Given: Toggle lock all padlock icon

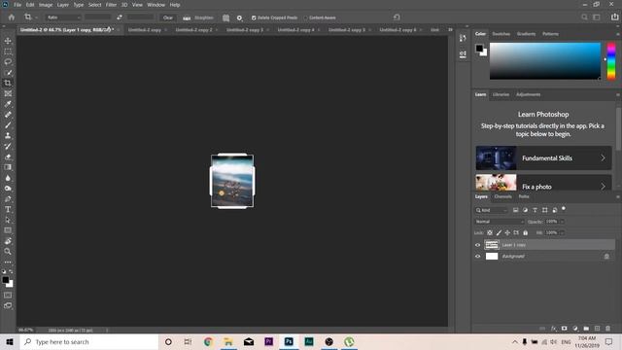Looking at the screenshot, I should point(525,233).
